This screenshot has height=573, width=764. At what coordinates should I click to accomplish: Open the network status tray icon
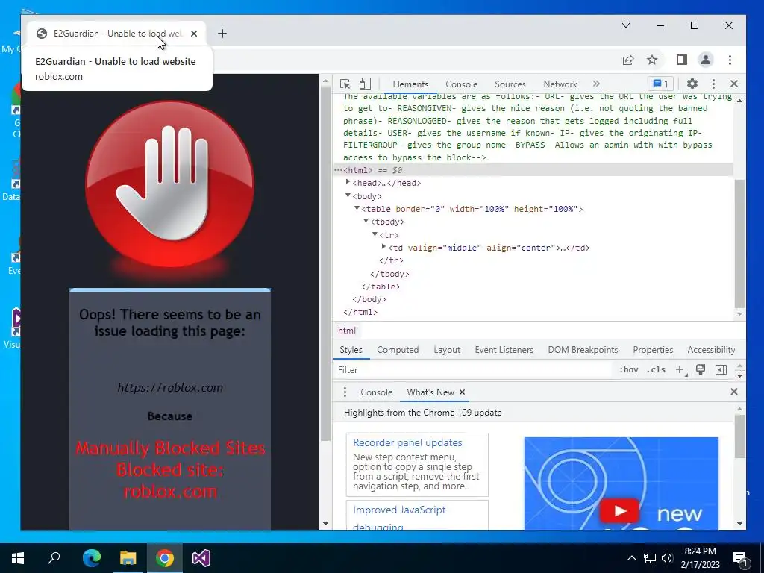coord(650,558)
